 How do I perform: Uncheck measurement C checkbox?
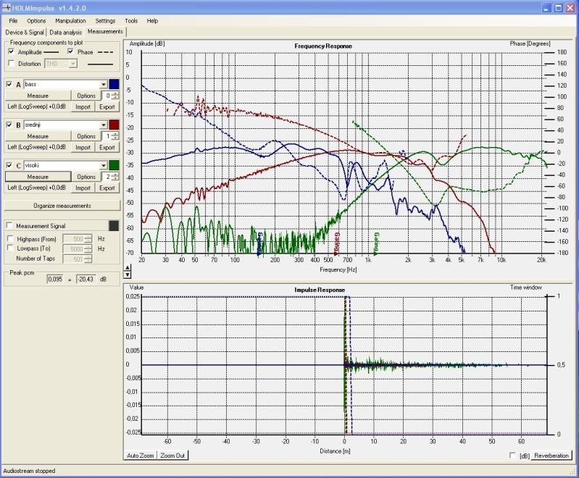click(x=9, y=165)
